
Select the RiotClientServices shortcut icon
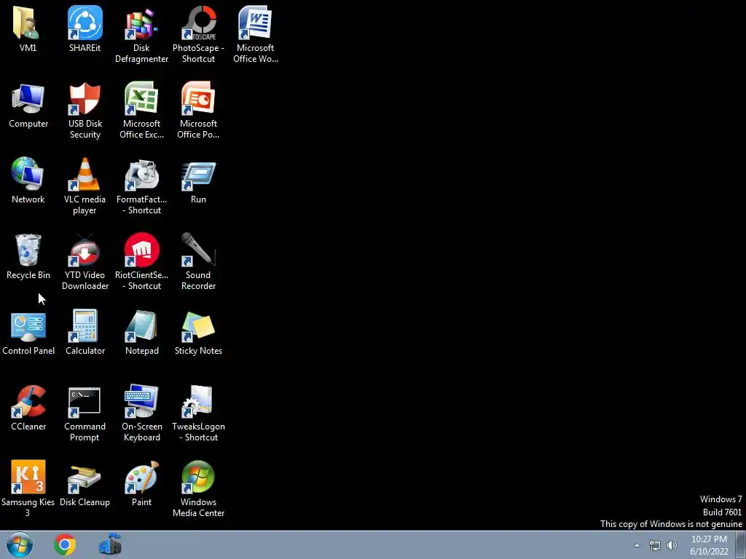click(x=141, y=250)
